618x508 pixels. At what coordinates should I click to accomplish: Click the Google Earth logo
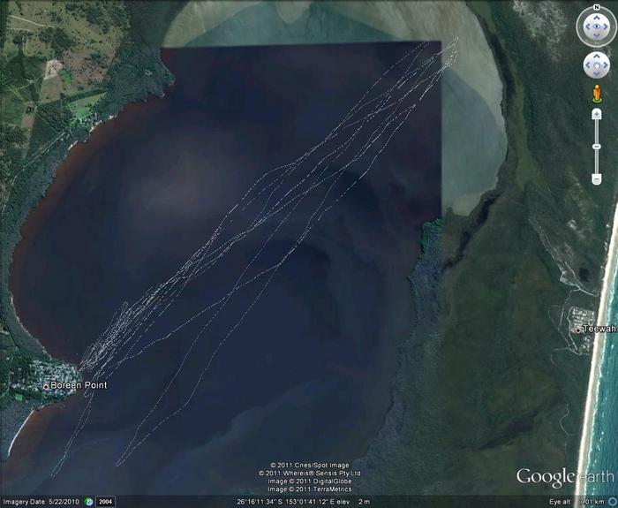565,477
